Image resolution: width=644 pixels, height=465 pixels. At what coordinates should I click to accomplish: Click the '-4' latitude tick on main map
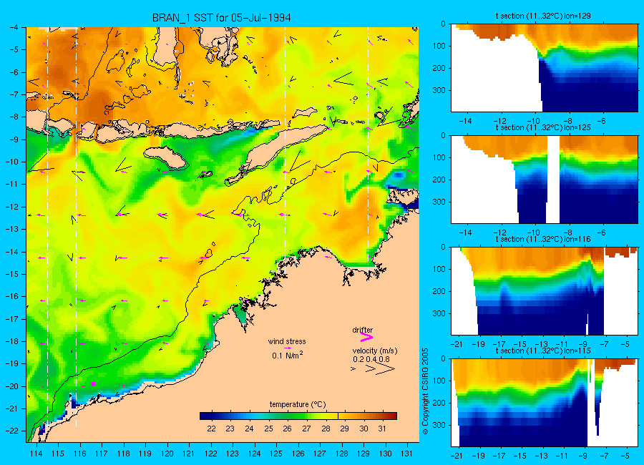14,27
